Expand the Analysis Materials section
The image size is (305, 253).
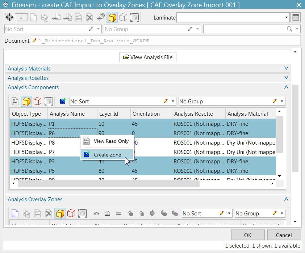[x=286, y=68]
